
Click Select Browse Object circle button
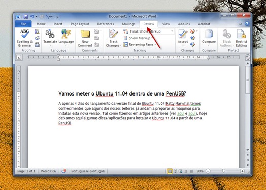pyautogui.click(x=248, y=160)
